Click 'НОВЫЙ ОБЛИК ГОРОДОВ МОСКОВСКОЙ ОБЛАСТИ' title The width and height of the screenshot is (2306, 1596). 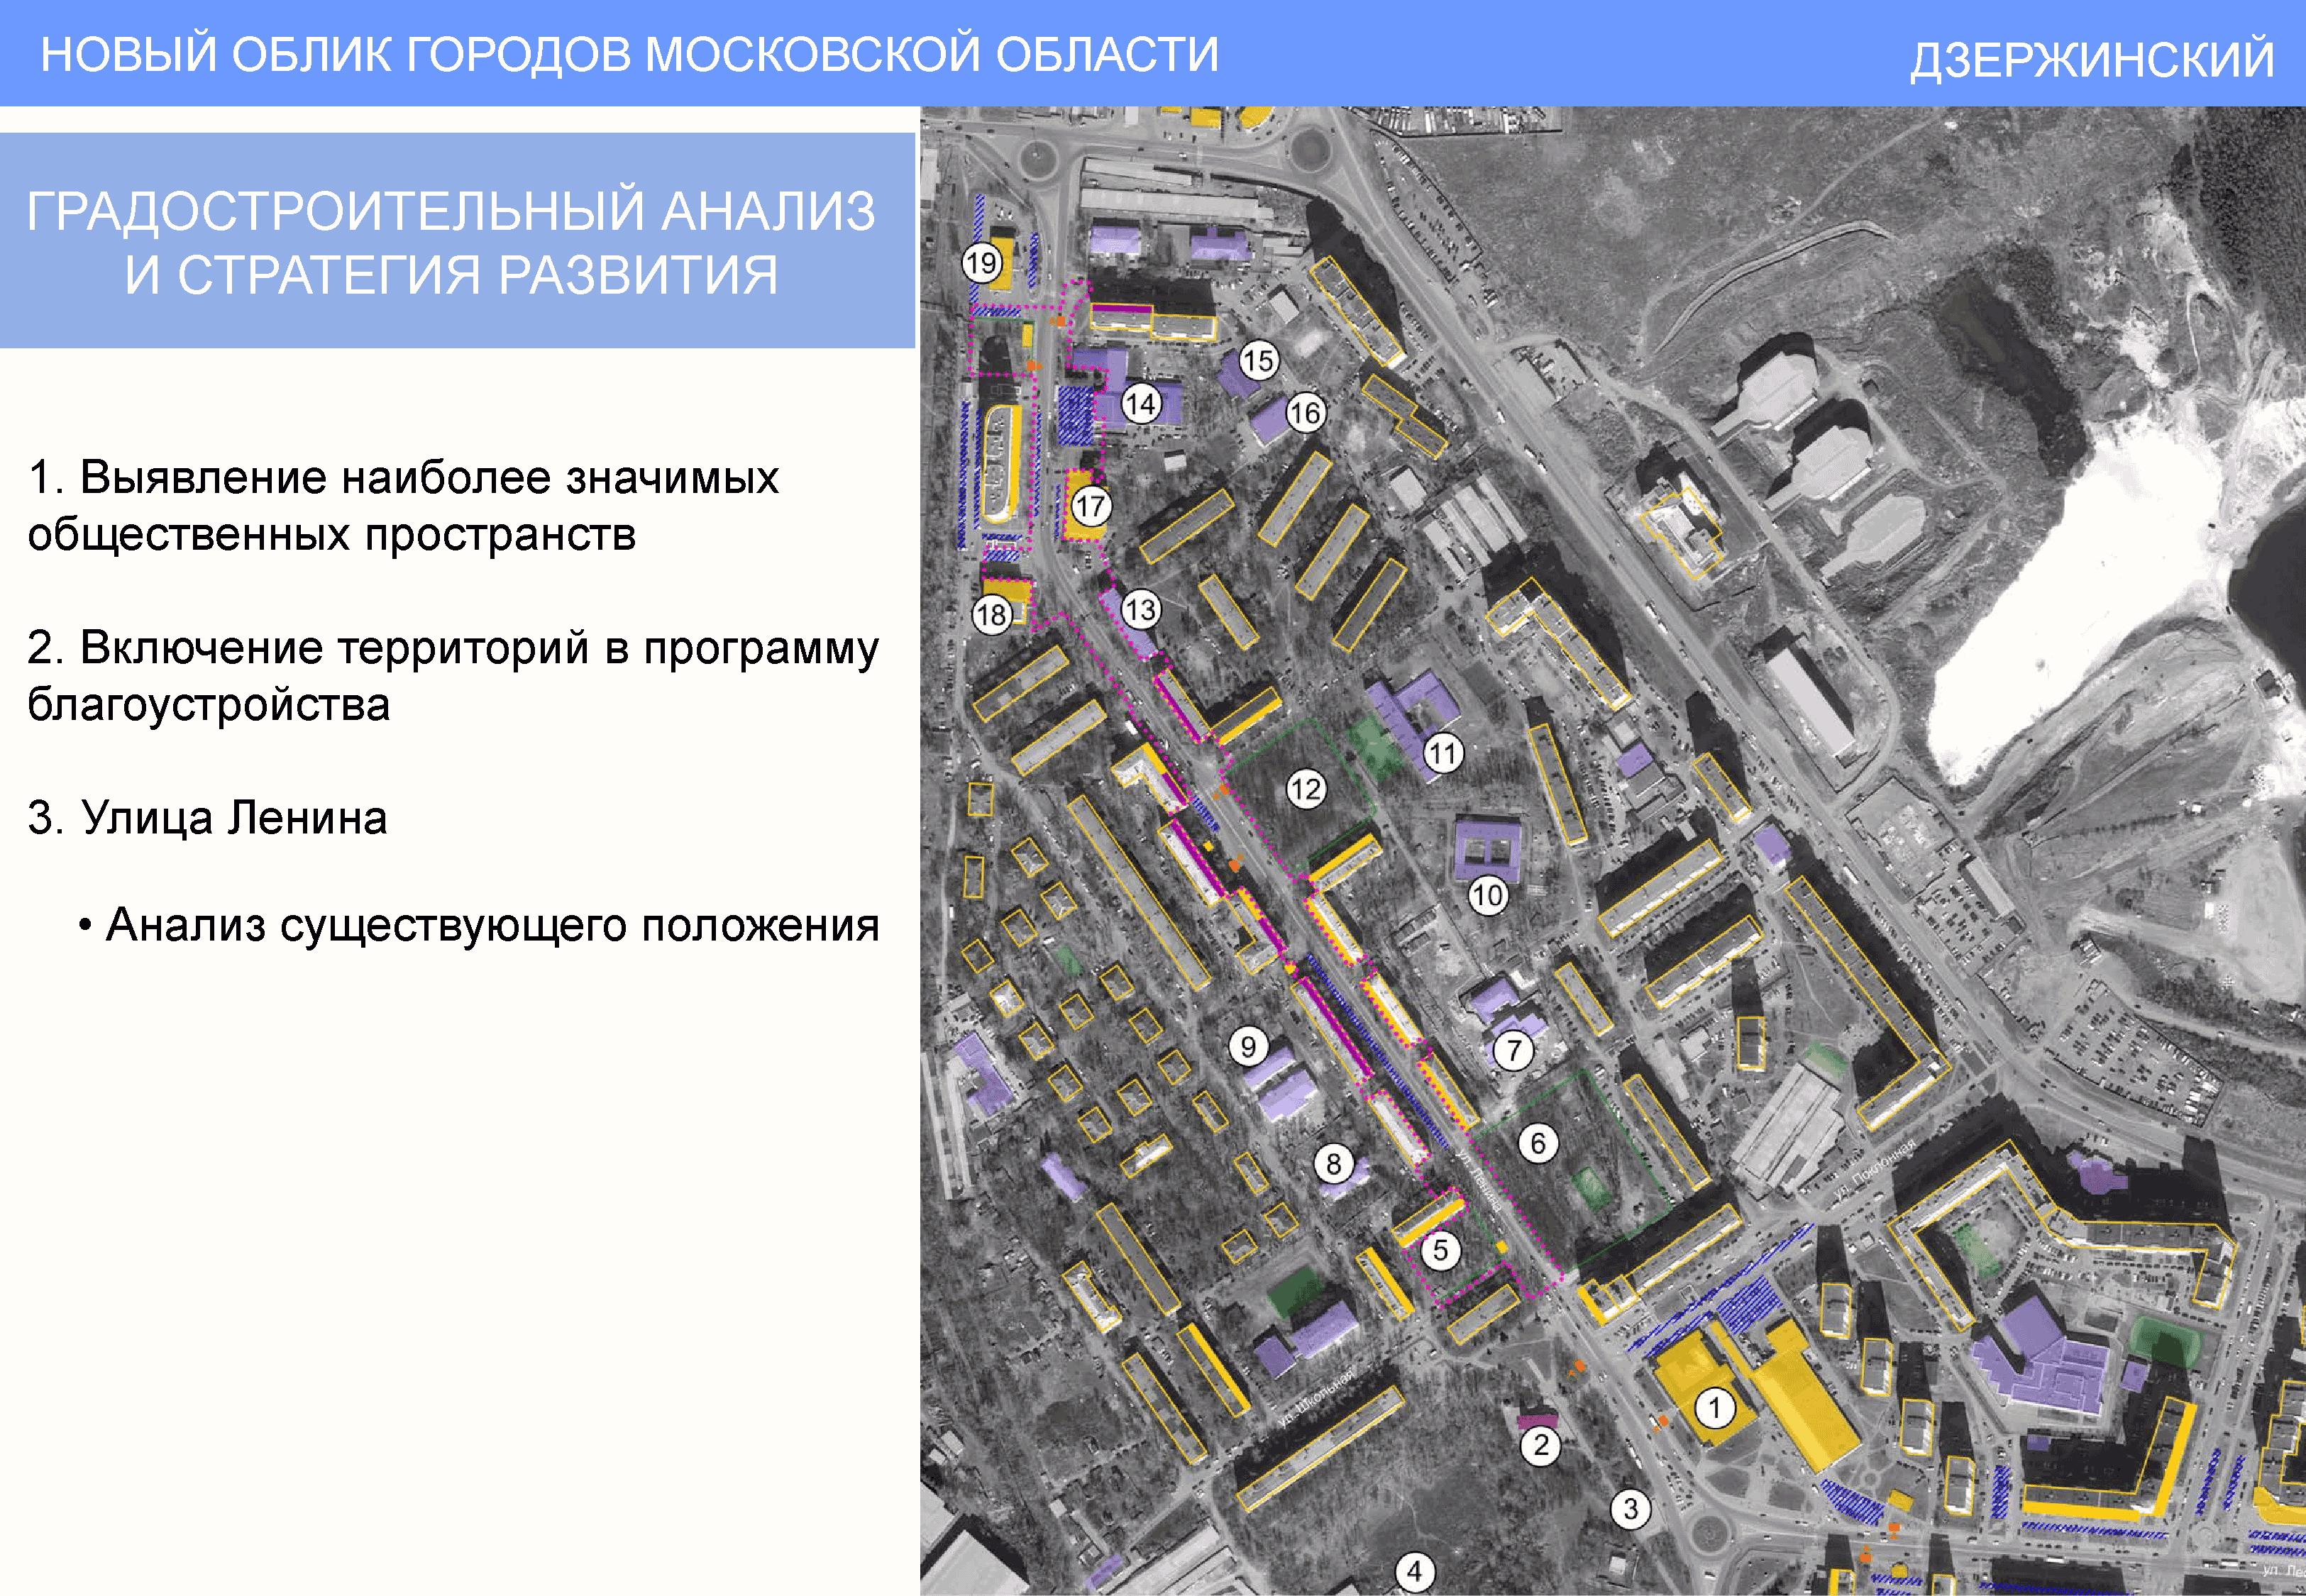(x=630, y=54)
